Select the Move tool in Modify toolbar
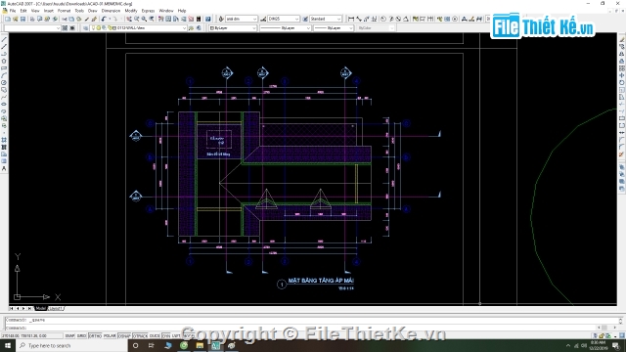 [x=622, y=75]
